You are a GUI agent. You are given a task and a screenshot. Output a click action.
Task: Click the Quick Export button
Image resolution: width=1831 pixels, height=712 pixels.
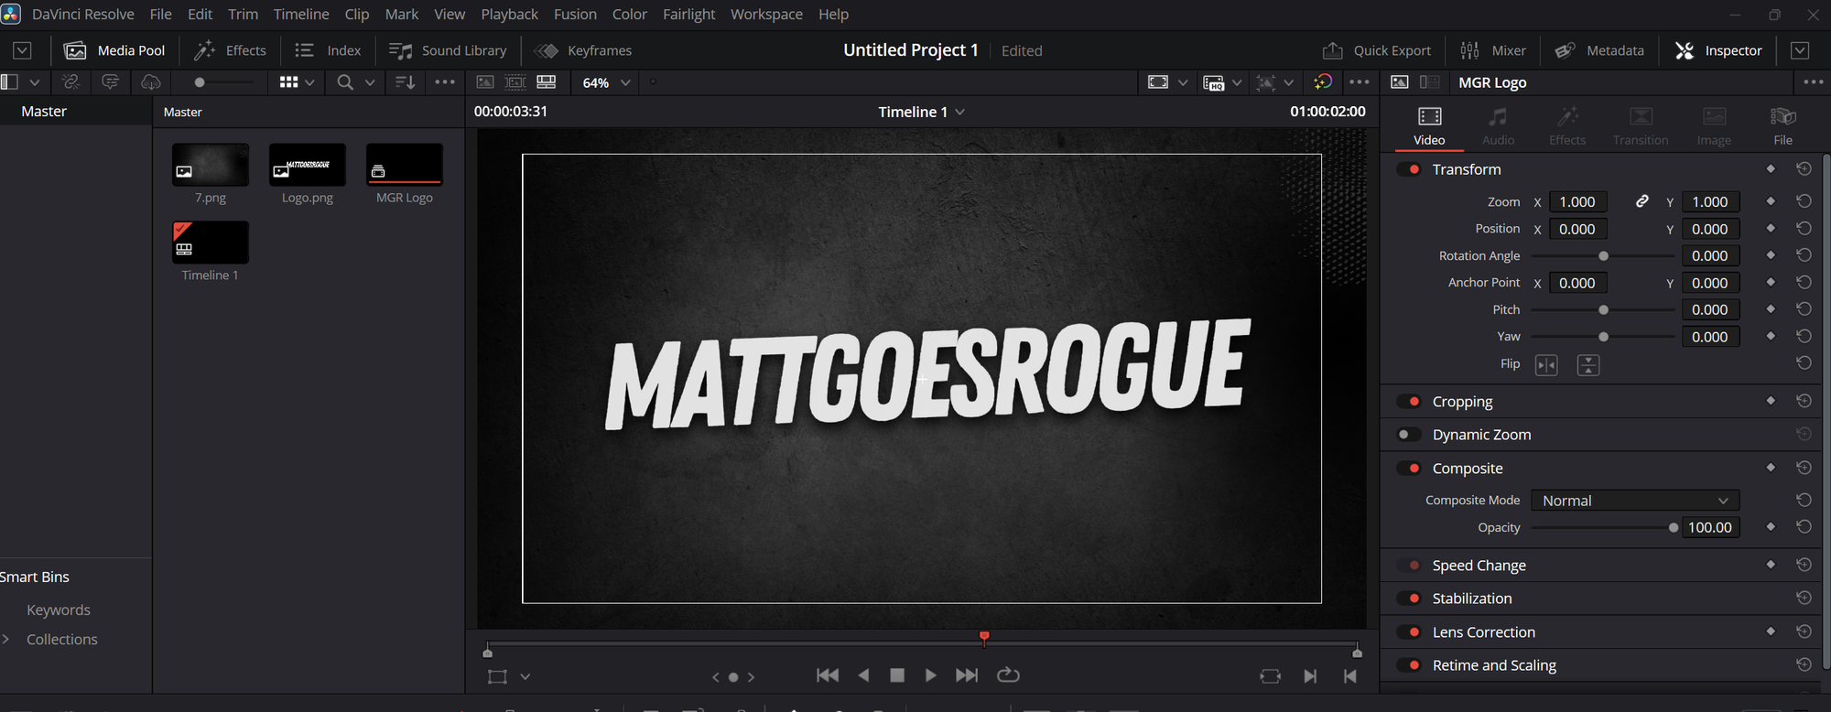1377,50
